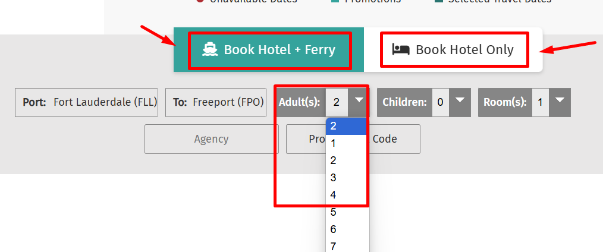Screen dimensions: 603x252
Task: Choose Fort Lauderdale (FLL) port field
Action: (x=87, y=102)
